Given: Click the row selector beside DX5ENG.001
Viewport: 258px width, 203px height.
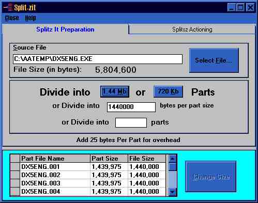Looking at the screenshot, I should click(x=15, y=167).
